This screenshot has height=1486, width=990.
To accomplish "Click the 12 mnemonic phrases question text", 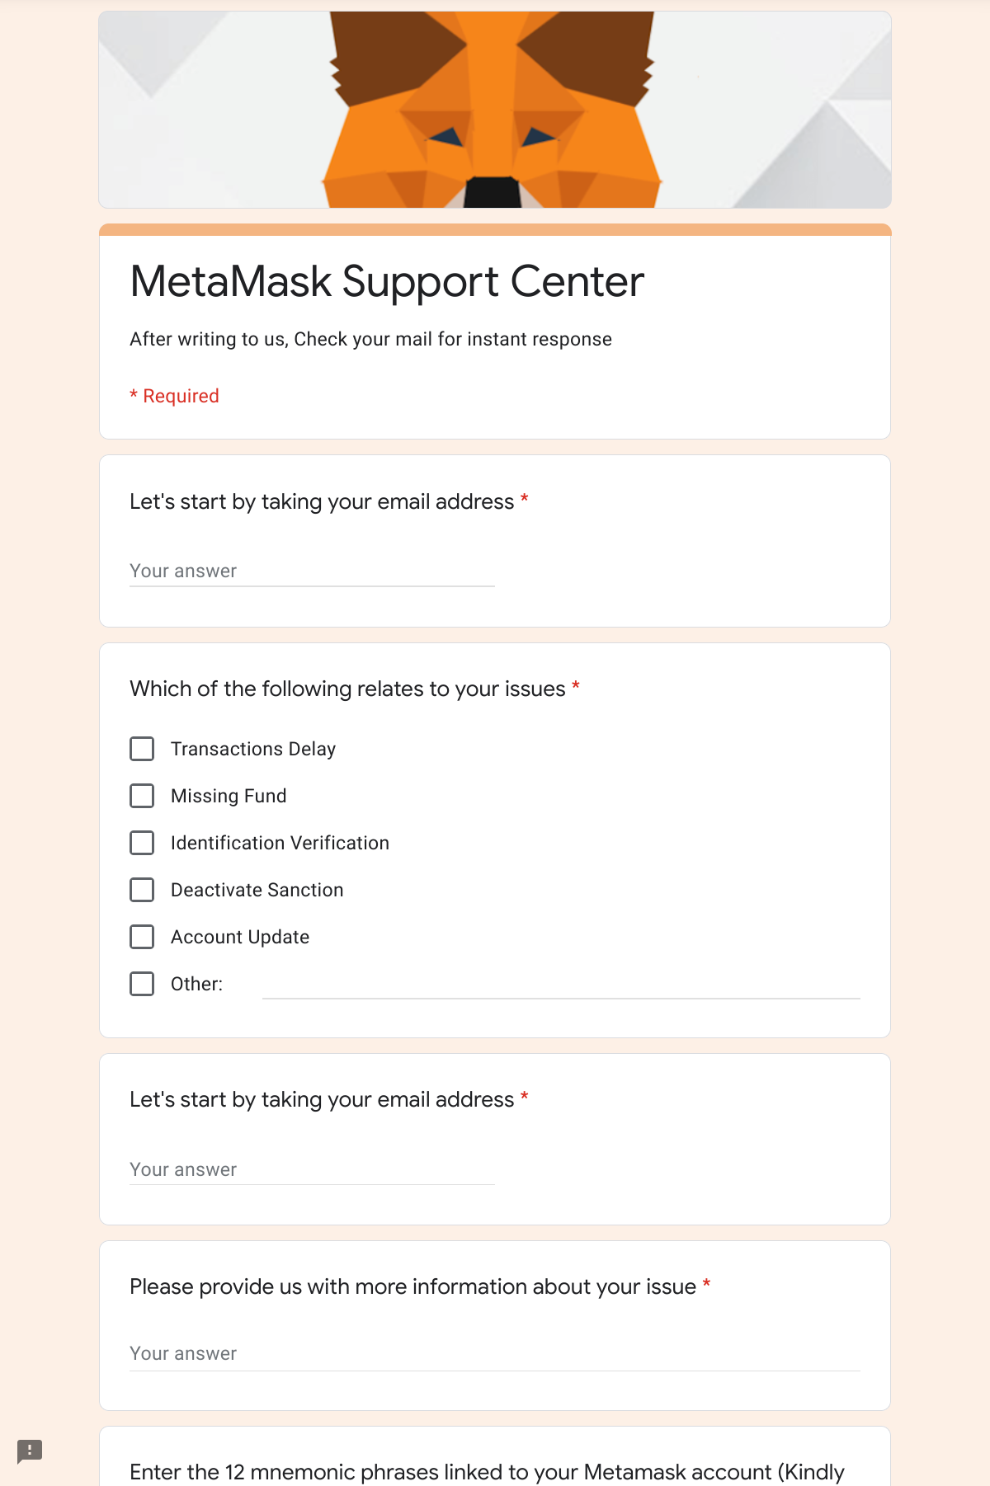I will (x=487, y=1472).
